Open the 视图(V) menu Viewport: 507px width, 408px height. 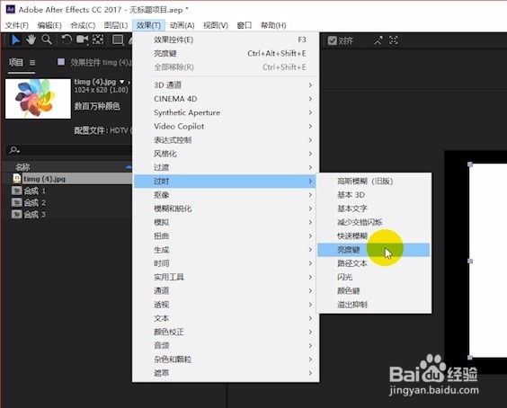[x=216, y=25]
